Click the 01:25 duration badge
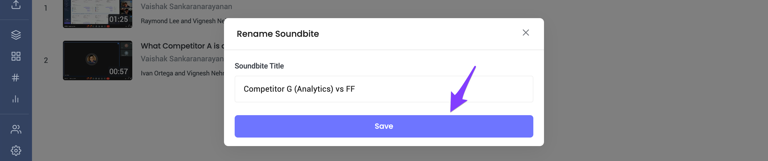This screenshot has width=768, height=161. click(118, 19)
